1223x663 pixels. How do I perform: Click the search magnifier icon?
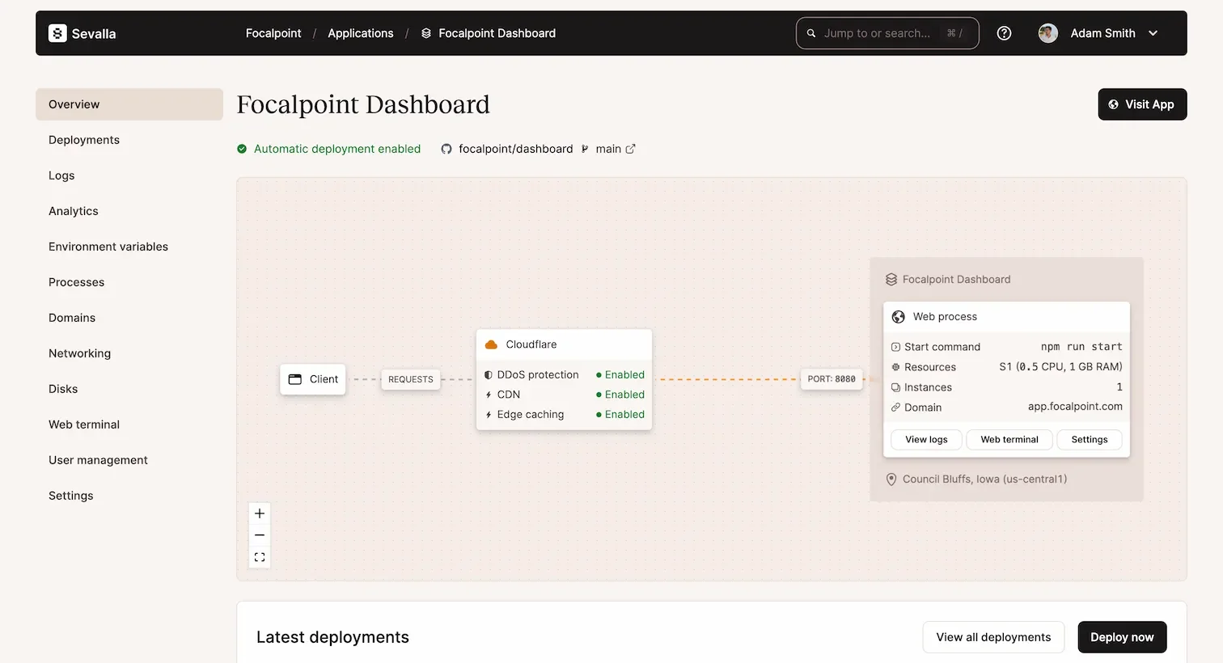click(811, 33)
